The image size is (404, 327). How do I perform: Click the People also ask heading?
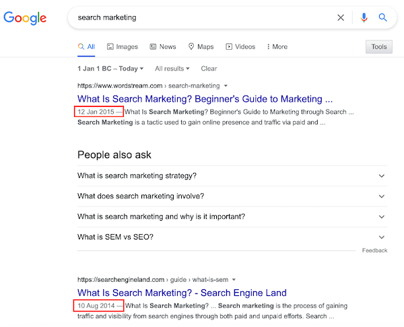[x=114, y=155]
